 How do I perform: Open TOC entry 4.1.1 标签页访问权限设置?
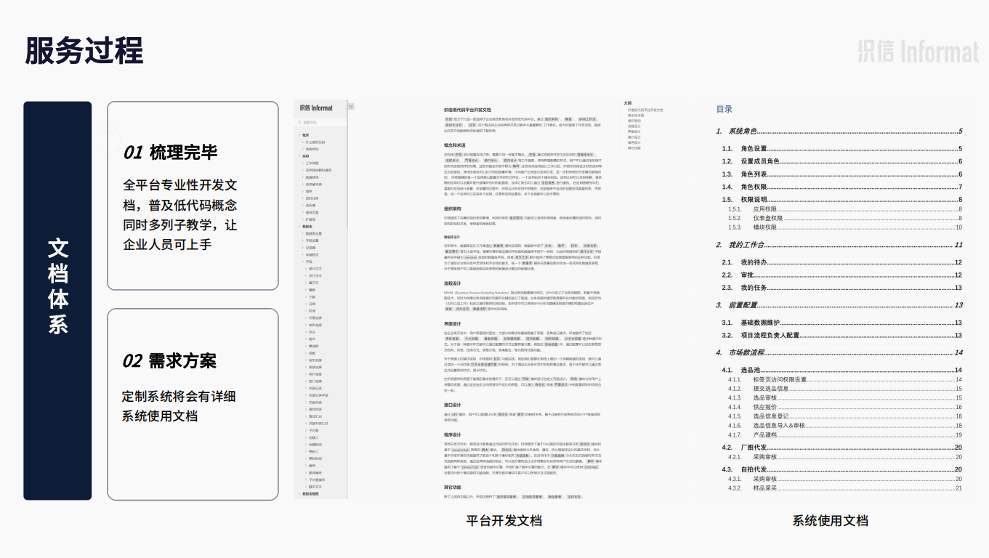click(845, 379)
